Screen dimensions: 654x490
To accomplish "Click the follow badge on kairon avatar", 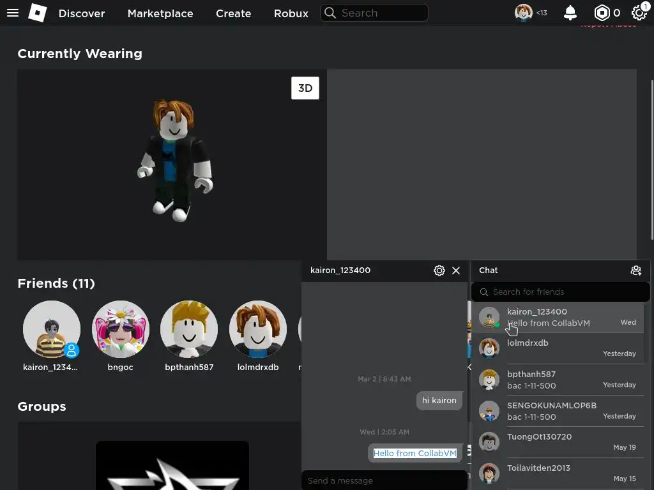I will click(72, 350).
